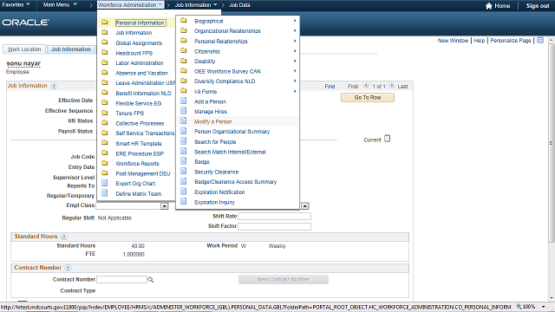
Task: Click the zoom level magnifier icon
Action: pos(519,307)
